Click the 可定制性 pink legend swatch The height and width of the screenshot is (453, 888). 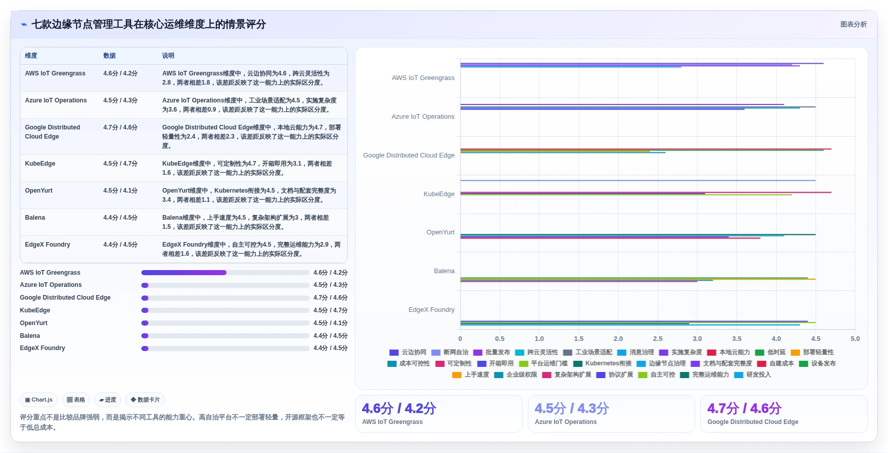click(x=440, y=363)
